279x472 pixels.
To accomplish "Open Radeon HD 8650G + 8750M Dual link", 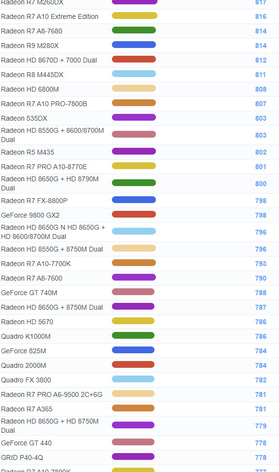I will pyautogui.click(x=52, y=307).
